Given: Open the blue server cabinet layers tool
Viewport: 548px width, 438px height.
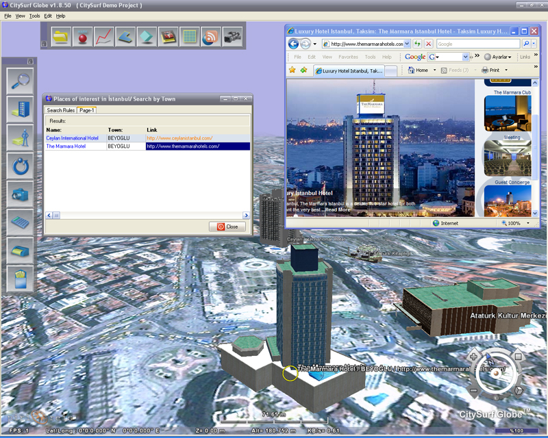Looking at the screenshot, I should coord(21,109).
